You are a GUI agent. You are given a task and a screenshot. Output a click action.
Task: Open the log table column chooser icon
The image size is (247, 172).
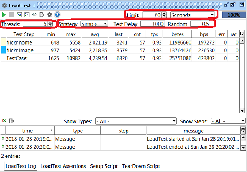243,130
